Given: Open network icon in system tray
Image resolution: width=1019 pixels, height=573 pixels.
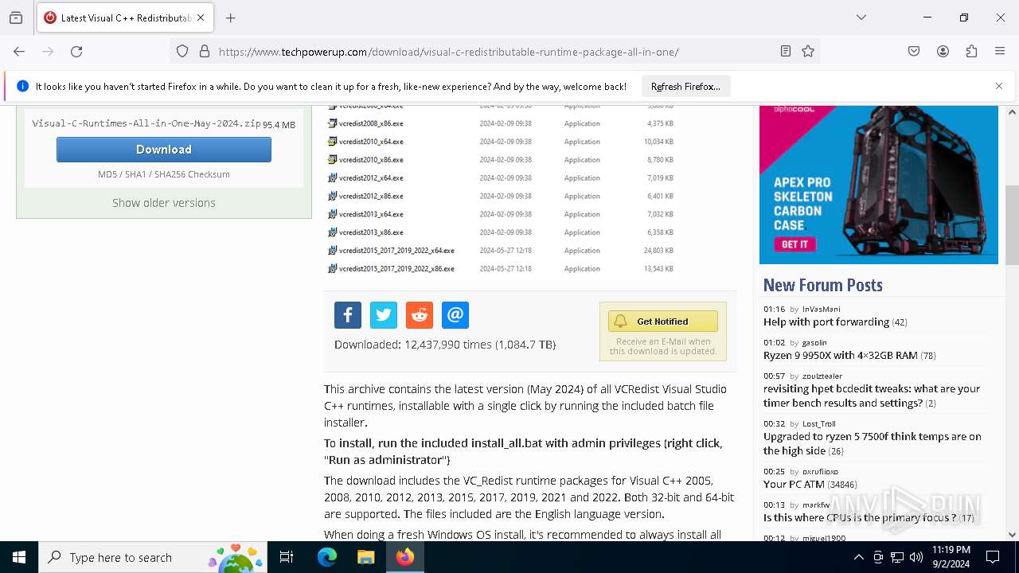Looking at the screenshot, I should 897,557.
